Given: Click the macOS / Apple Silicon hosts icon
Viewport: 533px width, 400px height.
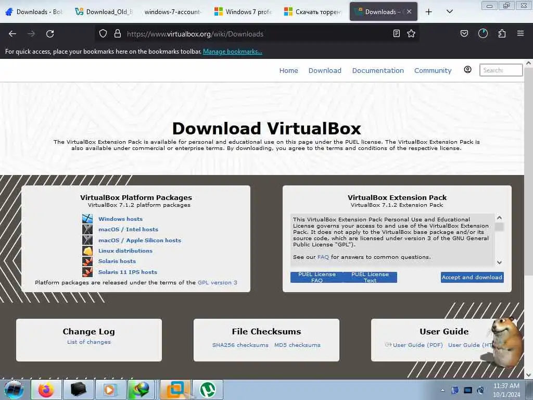Looking at the screenshot, I should pyautogui.click(x=87, y=240).
